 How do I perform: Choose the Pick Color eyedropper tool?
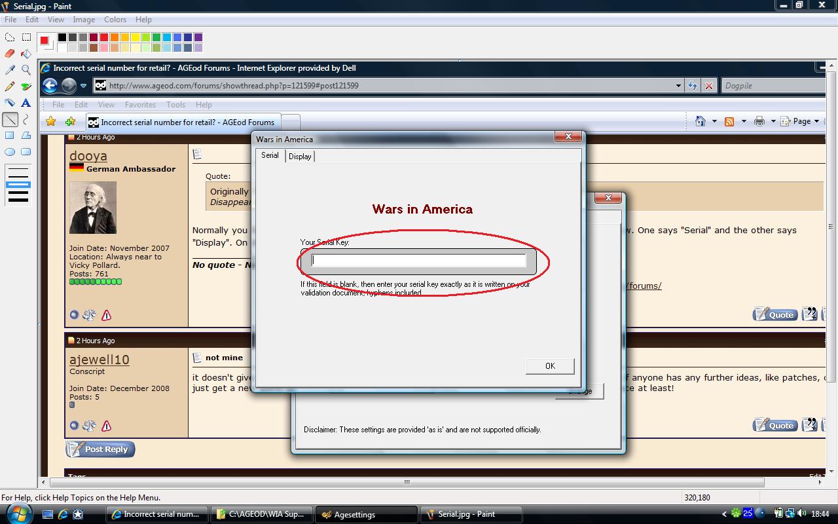(x=10, y=70)
